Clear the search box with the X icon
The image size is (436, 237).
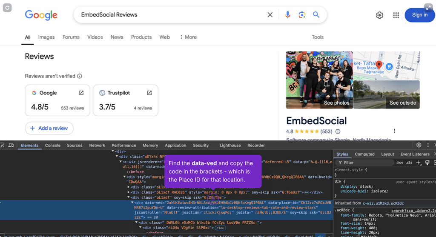click(x=270, y=15)
